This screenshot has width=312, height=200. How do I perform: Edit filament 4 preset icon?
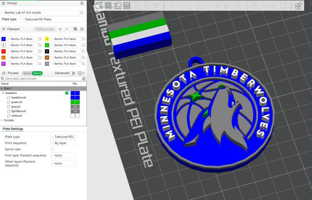83,45
